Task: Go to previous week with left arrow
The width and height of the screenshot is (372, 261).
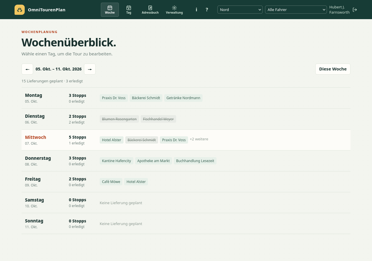Action: pos(27,69)
